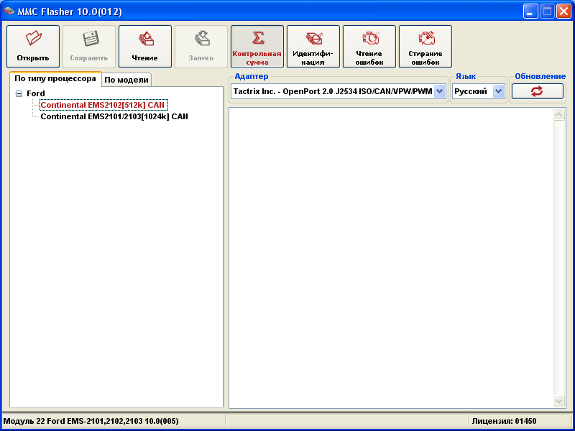
Task: Close the MMC Flasher window
Action: tap(563, 11)
